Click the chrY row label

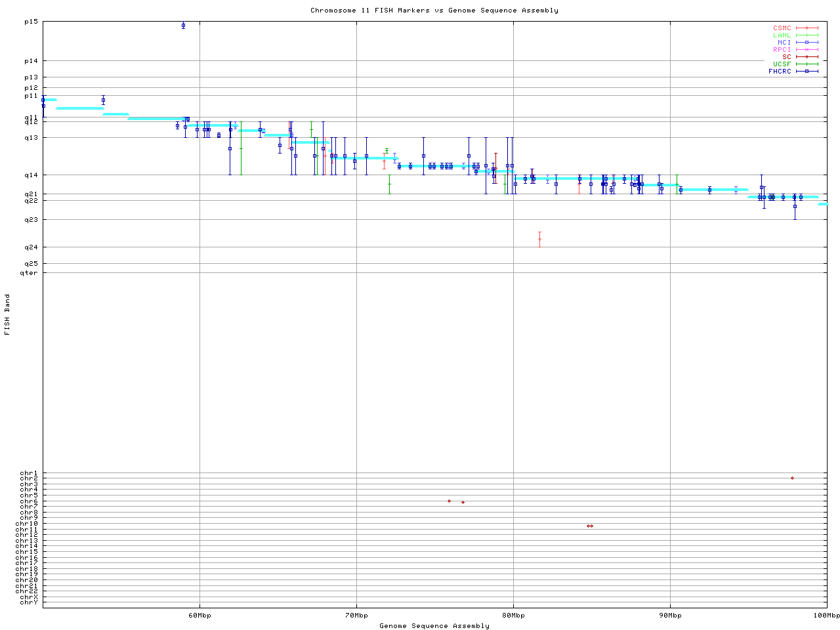point(29,602)
